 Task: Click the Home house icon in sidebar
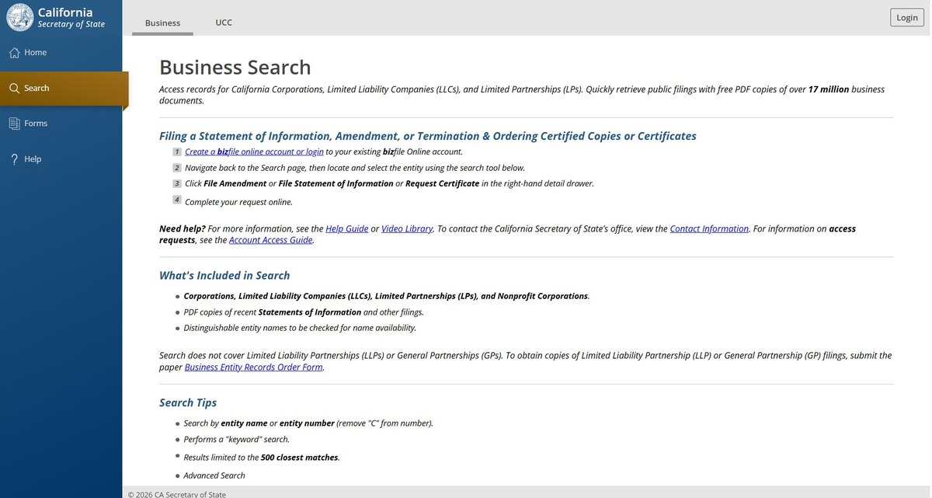tap(14, 53)
